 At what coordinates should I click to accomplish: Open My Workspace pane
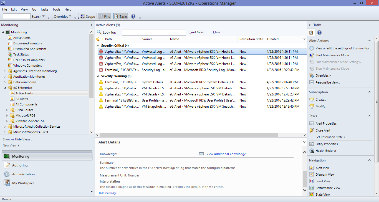[23, 183]
